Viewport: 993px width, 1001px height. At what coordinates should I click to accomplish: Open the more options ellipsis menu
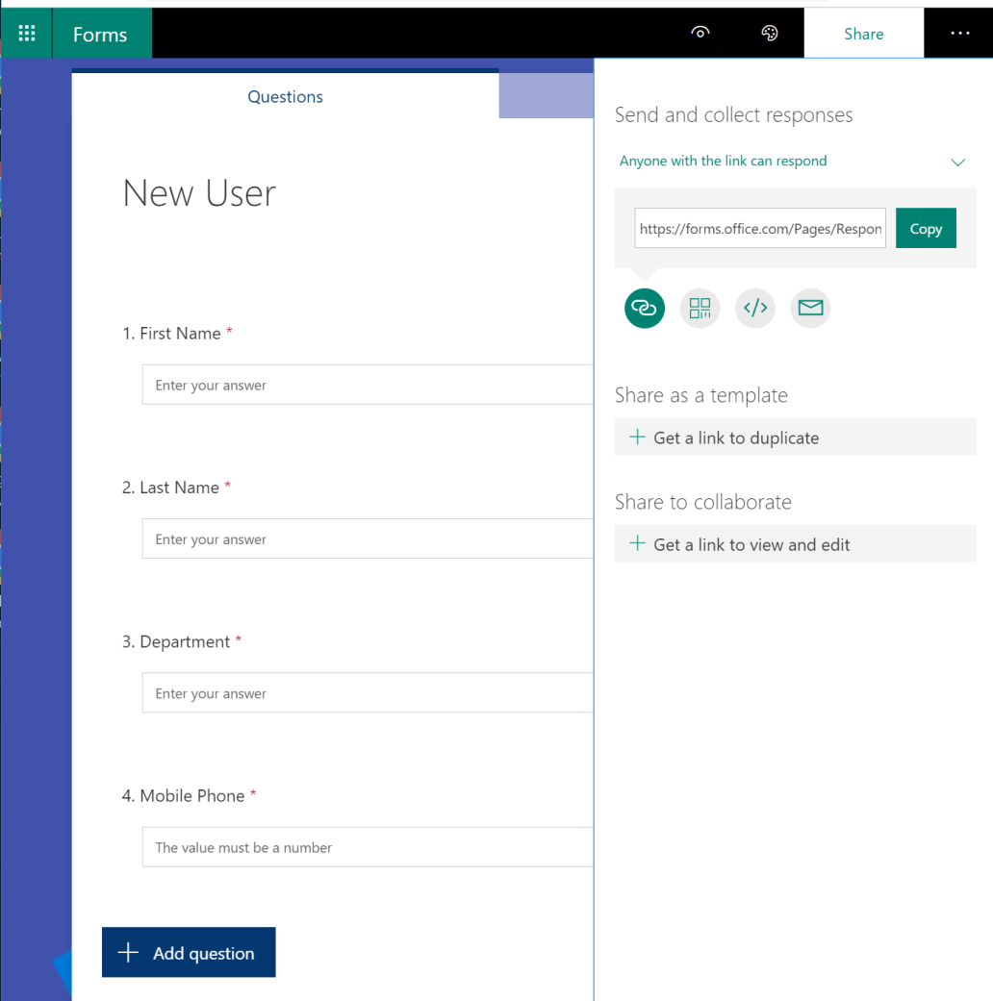959,32
